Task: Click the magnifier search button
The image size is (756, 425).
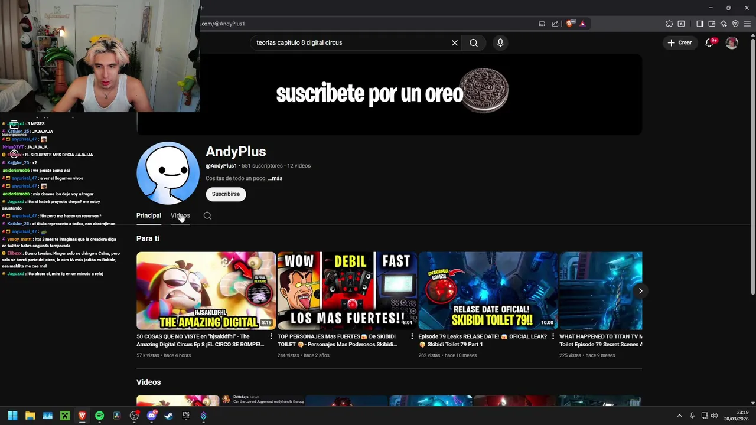Action: coord(474,43)
